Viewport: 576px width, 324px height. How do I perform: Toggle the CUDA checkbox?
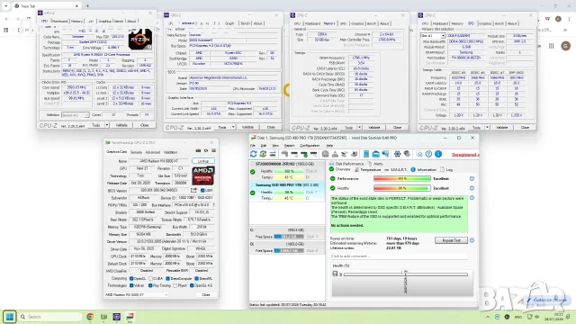click(x=151, y=278)
